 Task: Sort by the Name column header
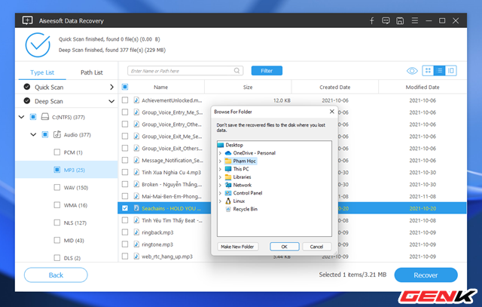tap(160, 87)
